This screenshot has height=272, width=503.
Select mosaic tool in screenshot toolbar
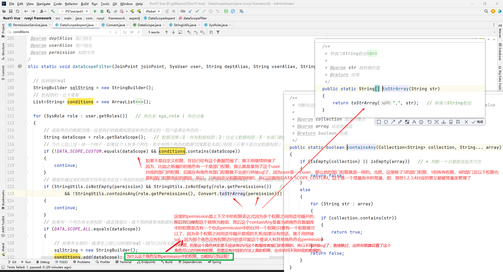coord(407,122)
